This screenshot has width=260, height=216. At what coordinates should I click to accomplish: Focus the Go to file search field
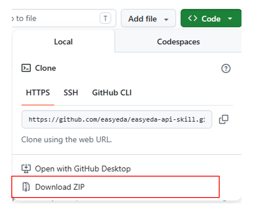pos(64,18)
